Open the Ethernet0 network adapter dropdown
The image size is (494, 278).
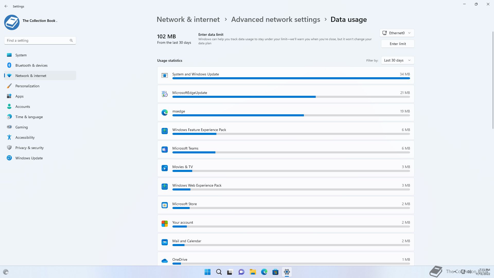coord(397,33)
